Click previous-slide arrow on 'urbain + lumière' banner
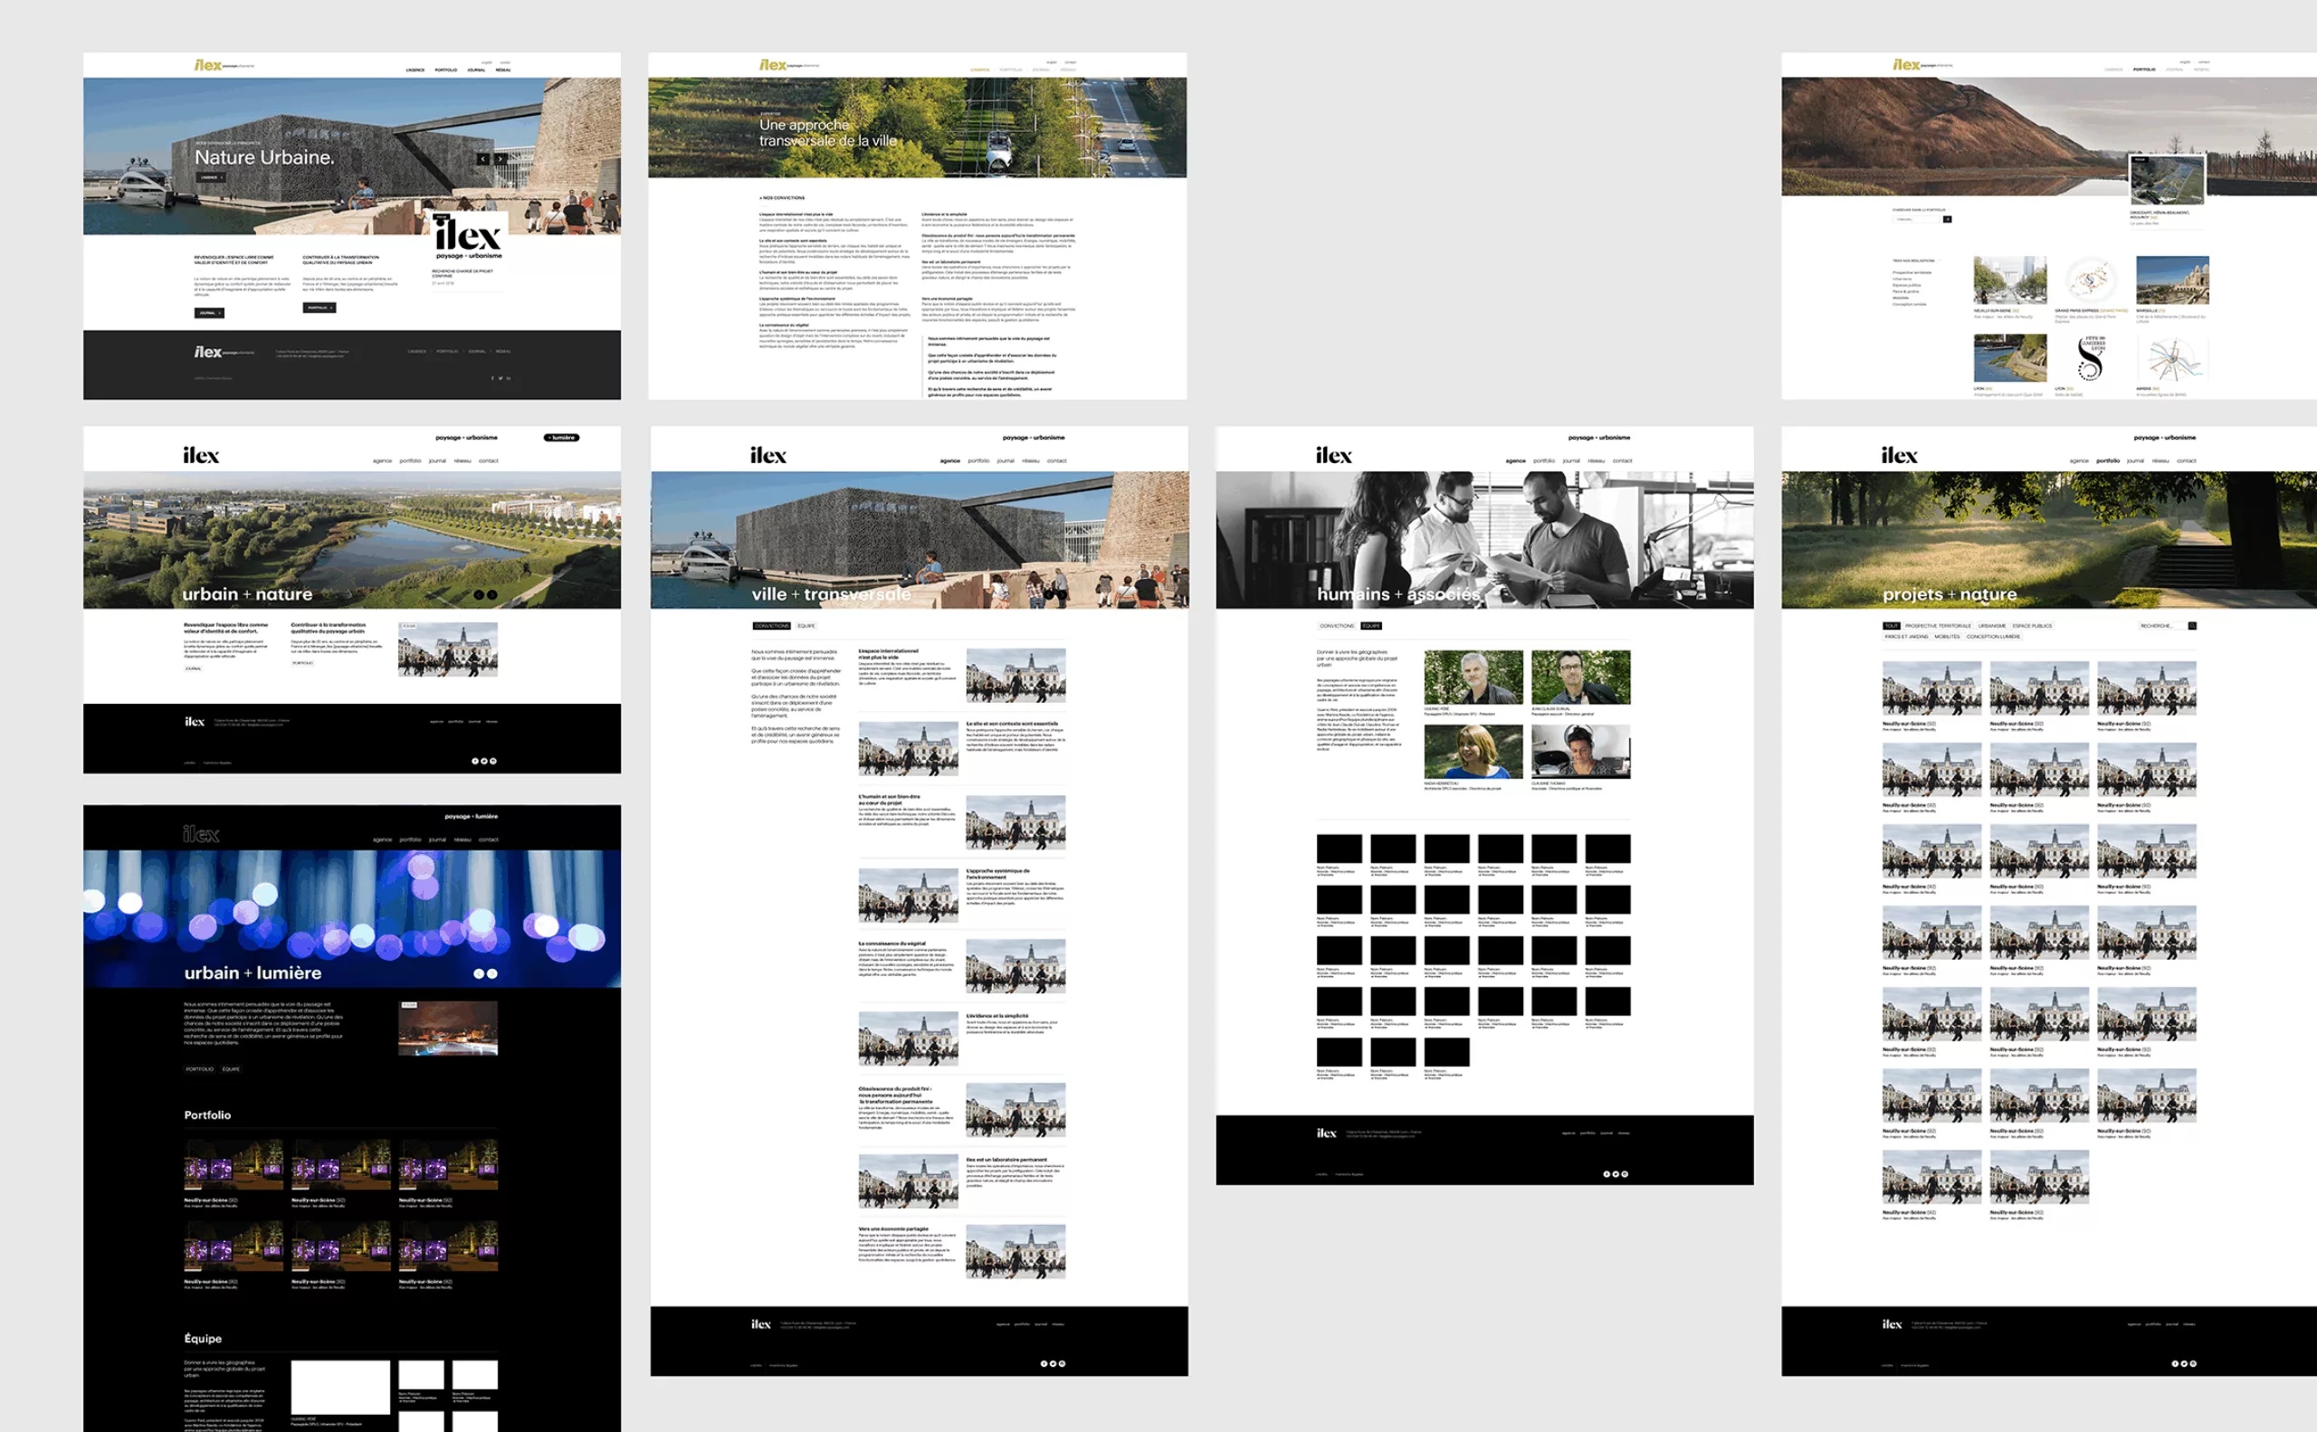 (479, 973)
